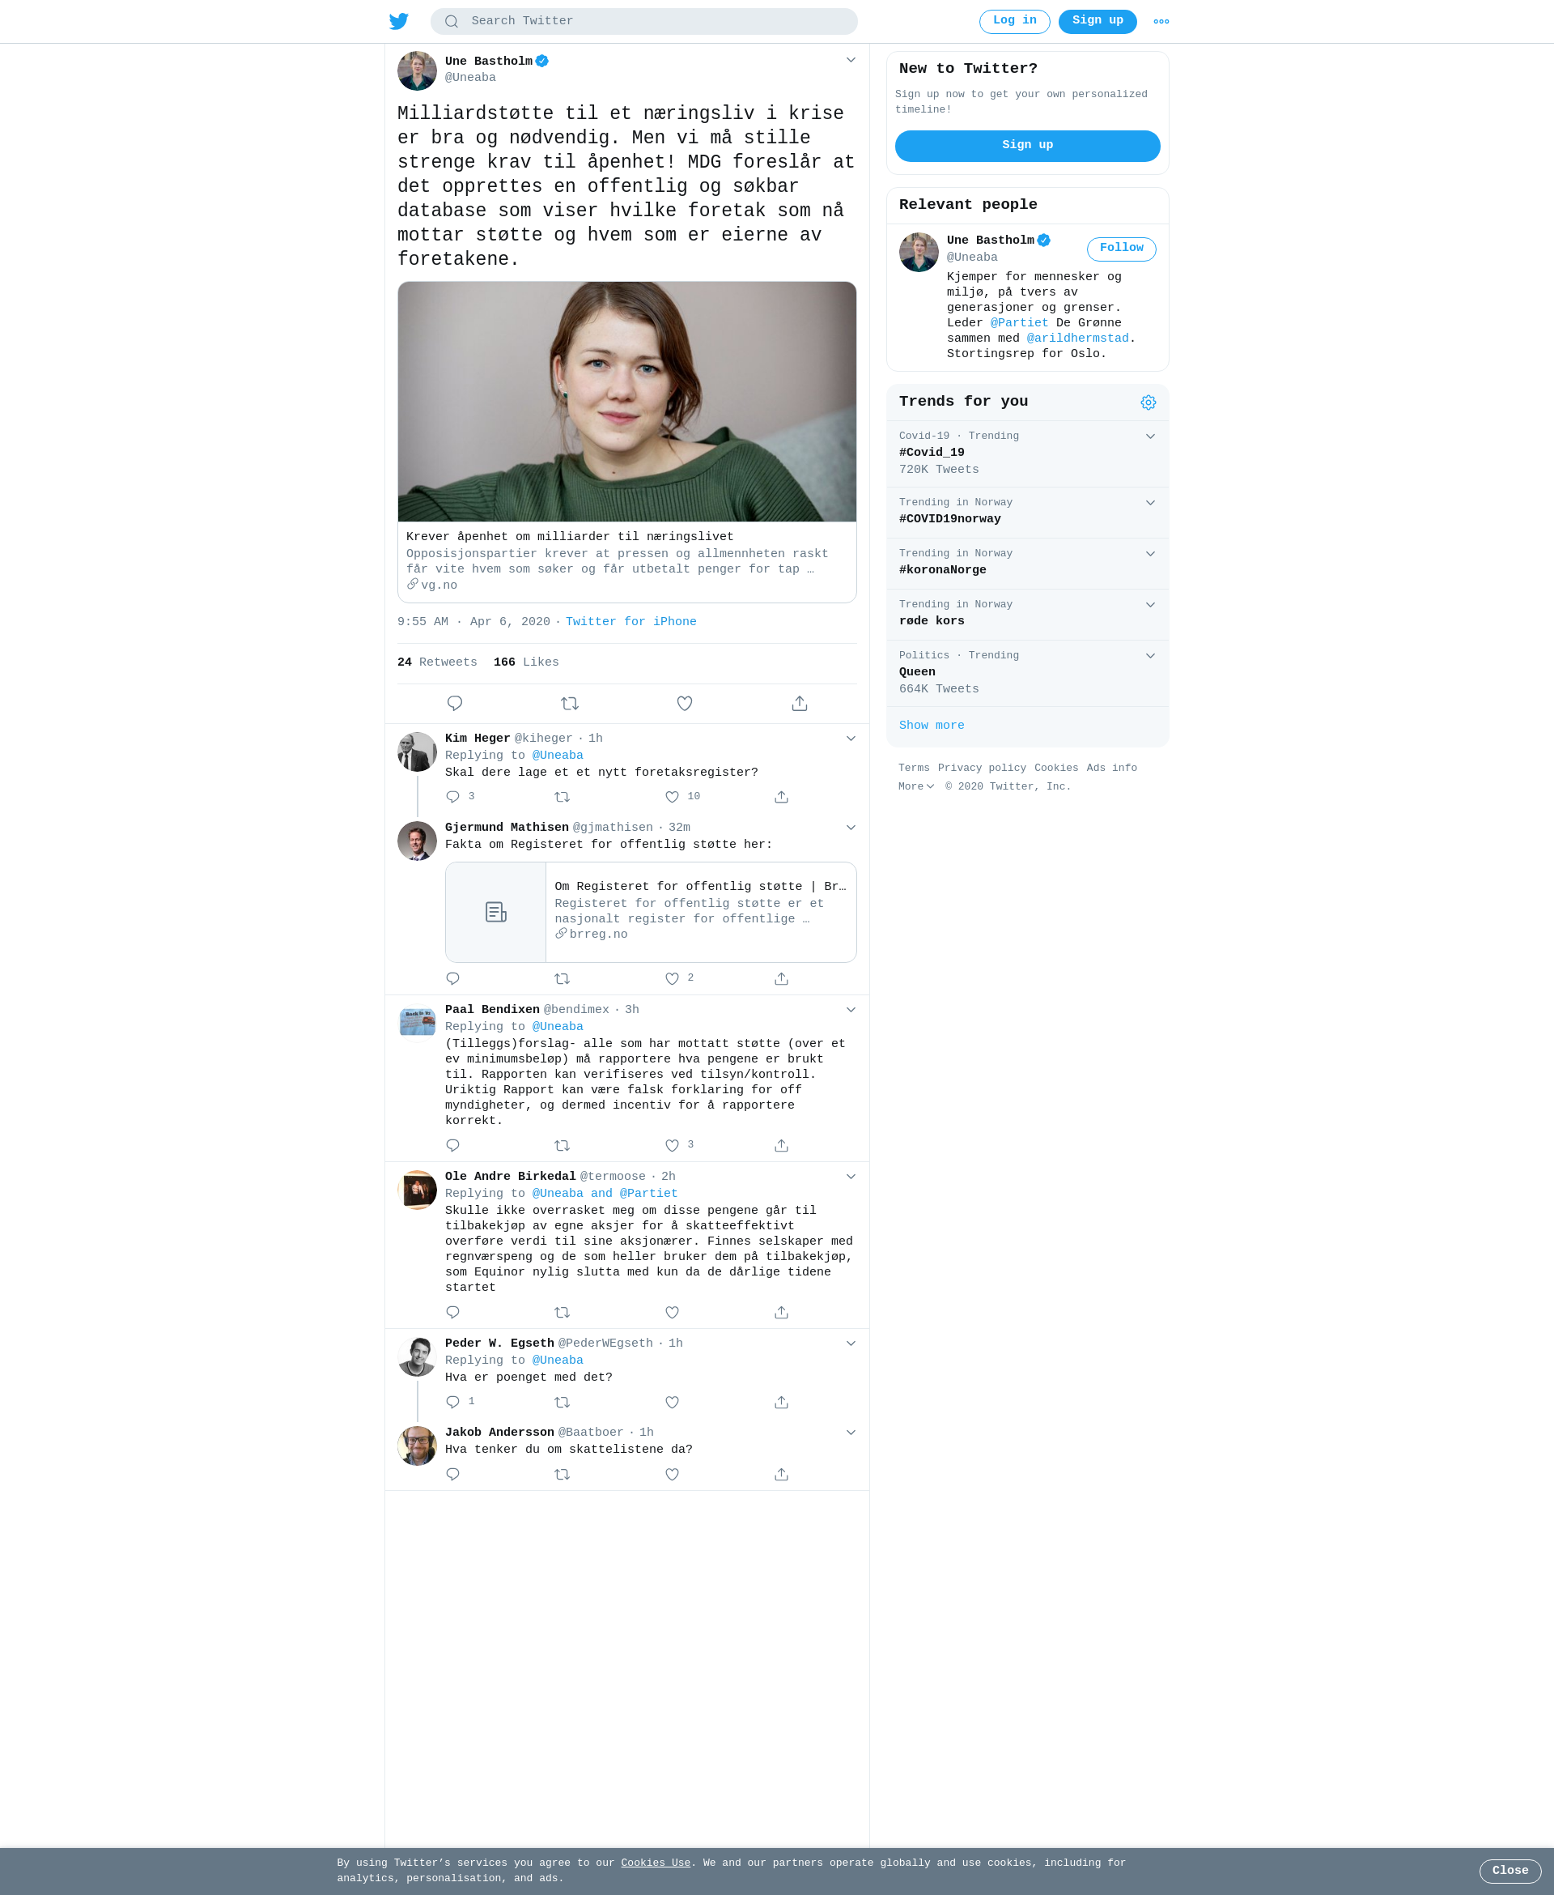This screenshot has width=1554, height=1895.
Task: Follow Une Bastholm in Relevant people
Action: tap(1121, 248)
